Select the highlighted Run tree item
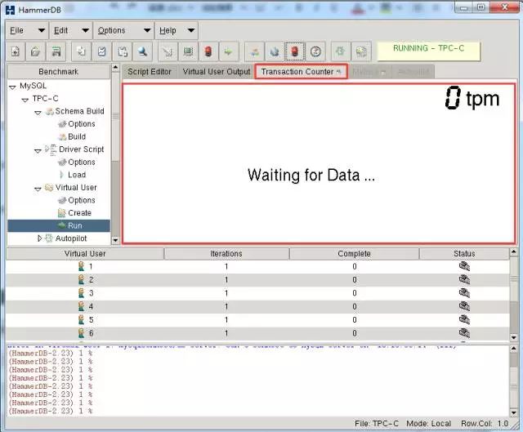The image size is (523, 432). pos(59,225)
